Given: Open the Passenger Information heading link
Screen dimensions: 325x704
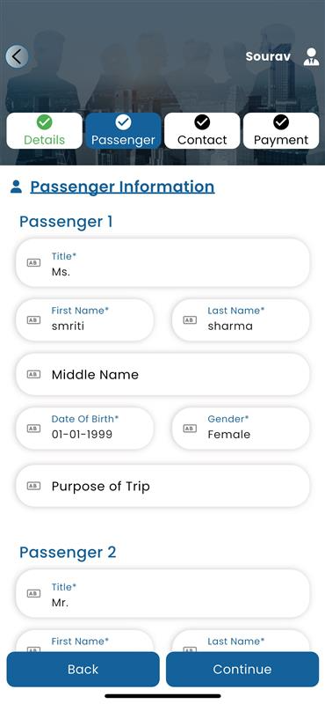Looking at the screenshot, I should [x=122, y=187].
